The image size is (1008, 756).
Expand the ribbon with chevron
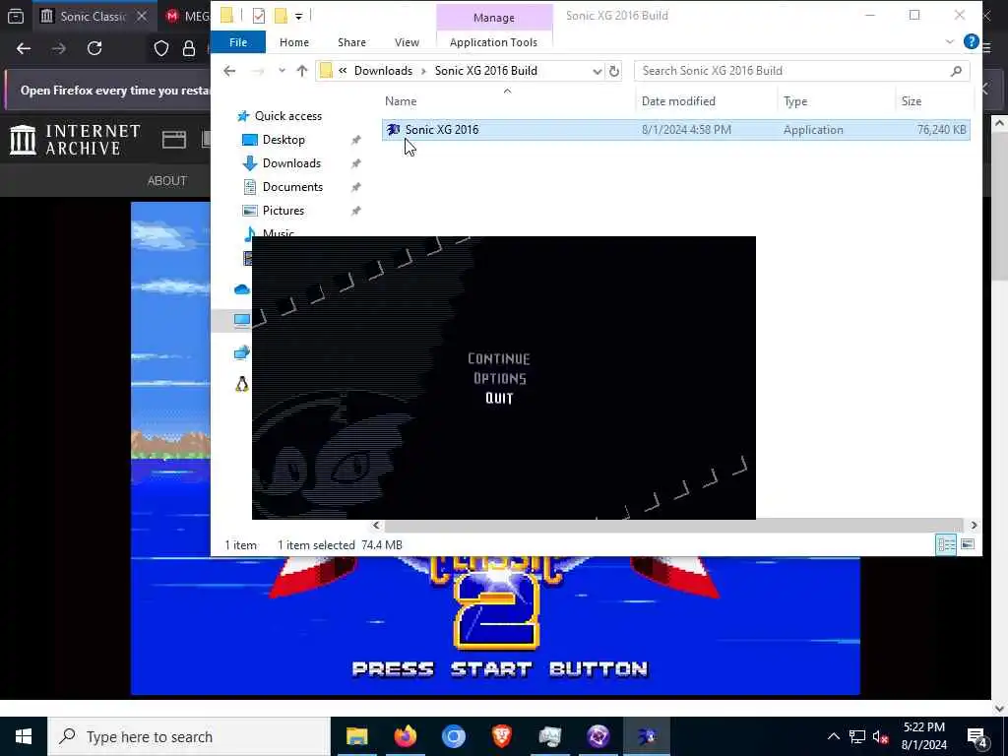tap(950, 41)
